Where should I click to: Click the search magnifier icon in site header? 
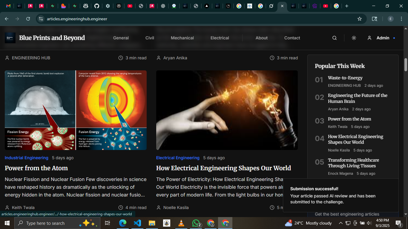(335, 38)
